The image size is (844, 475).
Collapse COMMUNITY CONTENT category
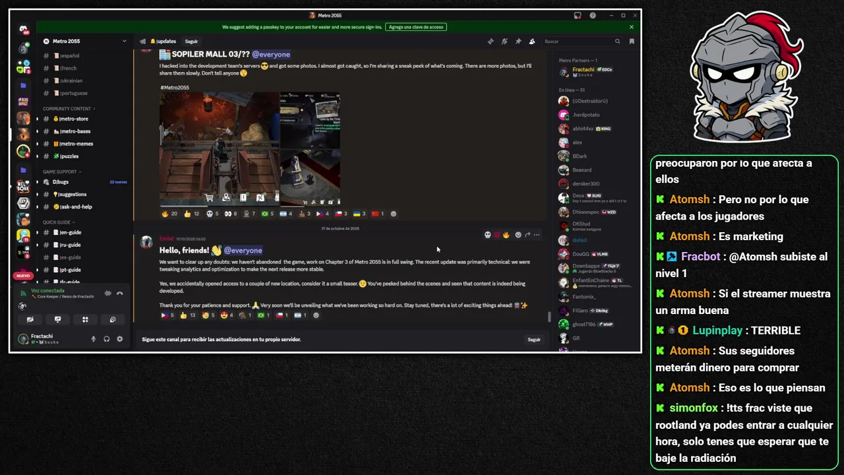68,109
